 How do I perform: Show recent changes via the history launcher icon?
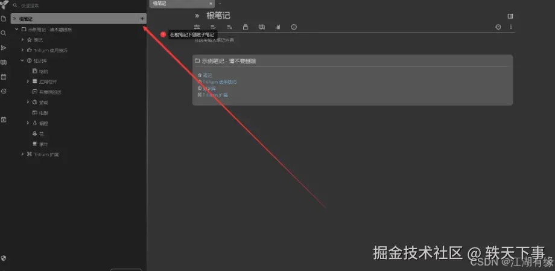[x=4, y=91]
